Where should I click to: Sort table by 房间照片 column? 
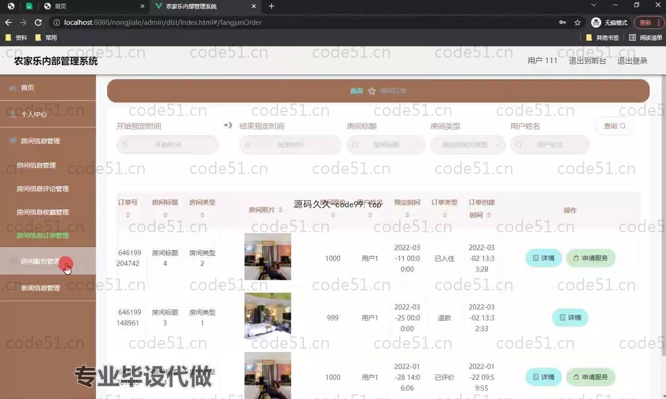click(x=280, y=210)
